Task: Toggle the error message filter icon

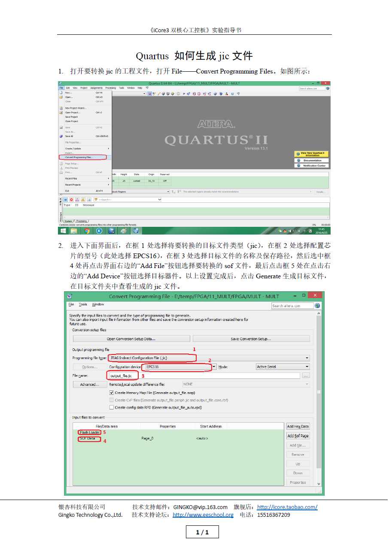Action: [71, 200]
